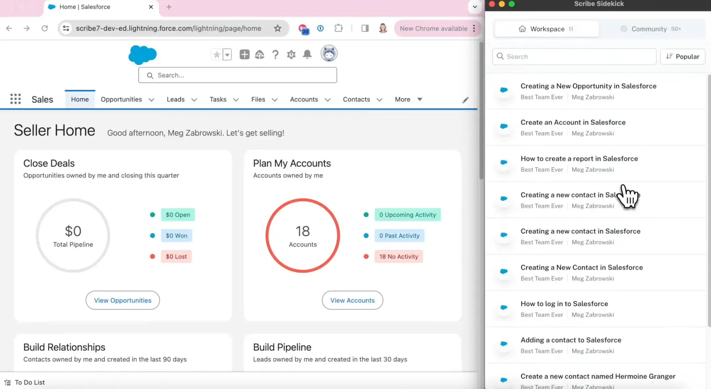This screenshot has height=389, width=711.
Task: Click the Einstein avatar in the header
Action: (329, 53)
